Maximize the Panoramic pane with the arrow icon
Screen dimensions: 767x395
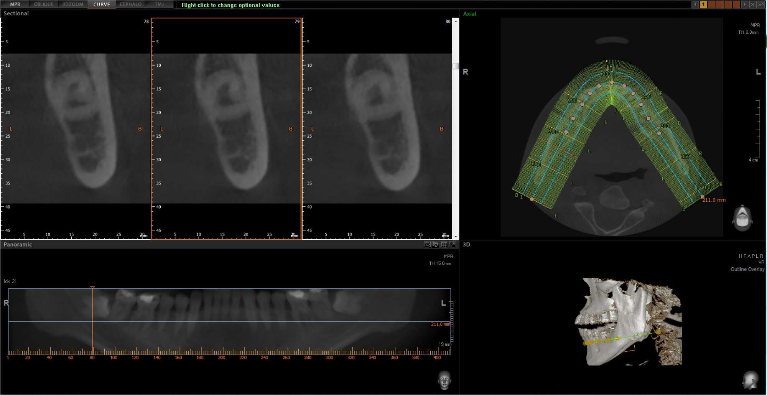click(x=453, y=245)
